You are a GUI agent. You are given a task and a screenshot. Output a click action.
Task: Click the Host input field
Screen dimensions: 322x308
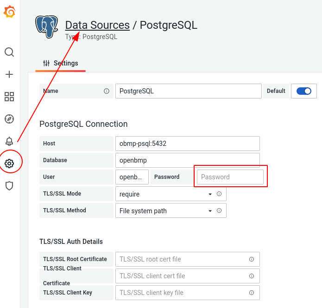pyautogui.click(x=187, y=144)
